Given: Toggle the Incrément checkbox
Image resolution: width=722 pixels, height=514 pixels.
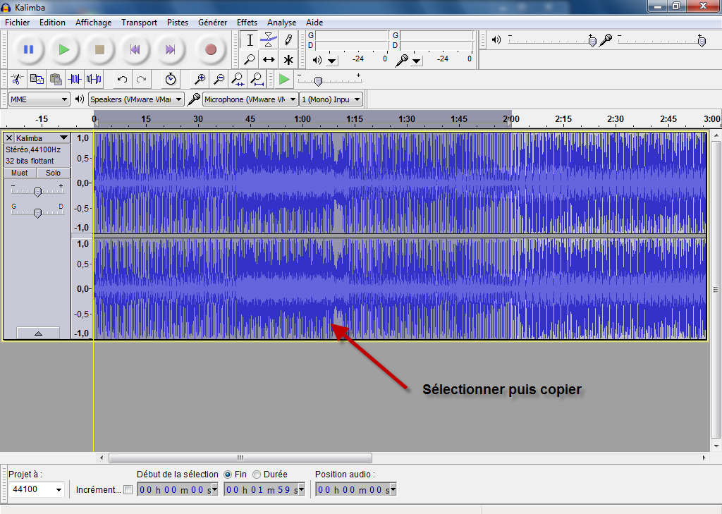Looking at the screenshot, I should coord(128,489).
